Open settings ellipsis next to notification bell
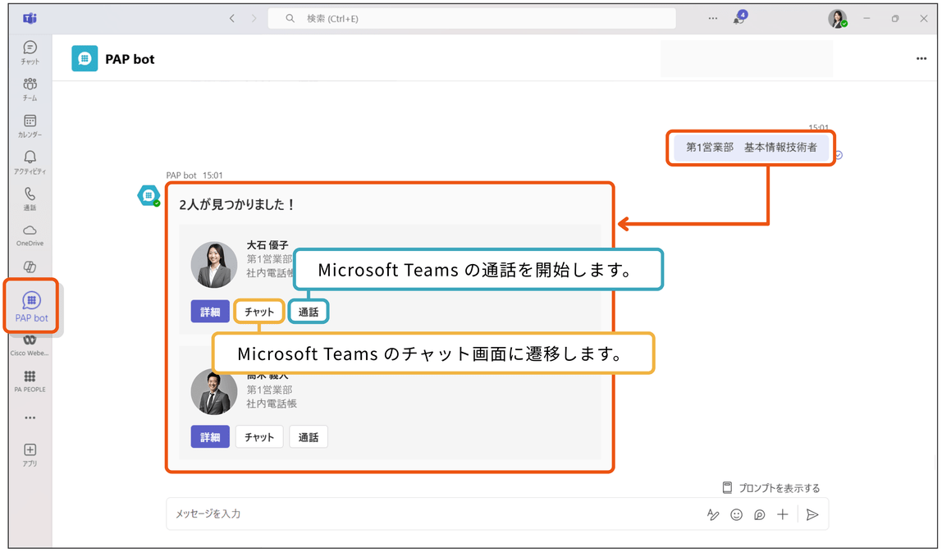 (x=712, y=19)
